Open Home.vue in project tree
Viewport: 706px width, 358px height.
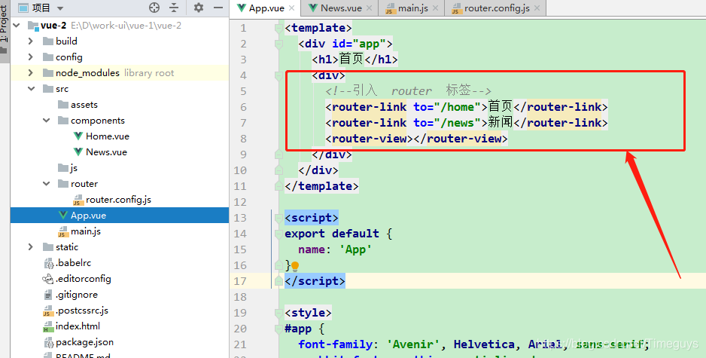(107, 136)
